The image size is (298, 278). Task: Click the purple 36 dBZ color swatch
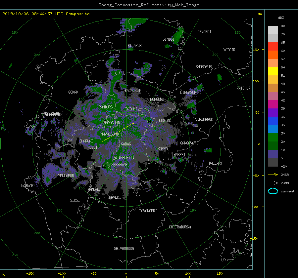[273, 112]
